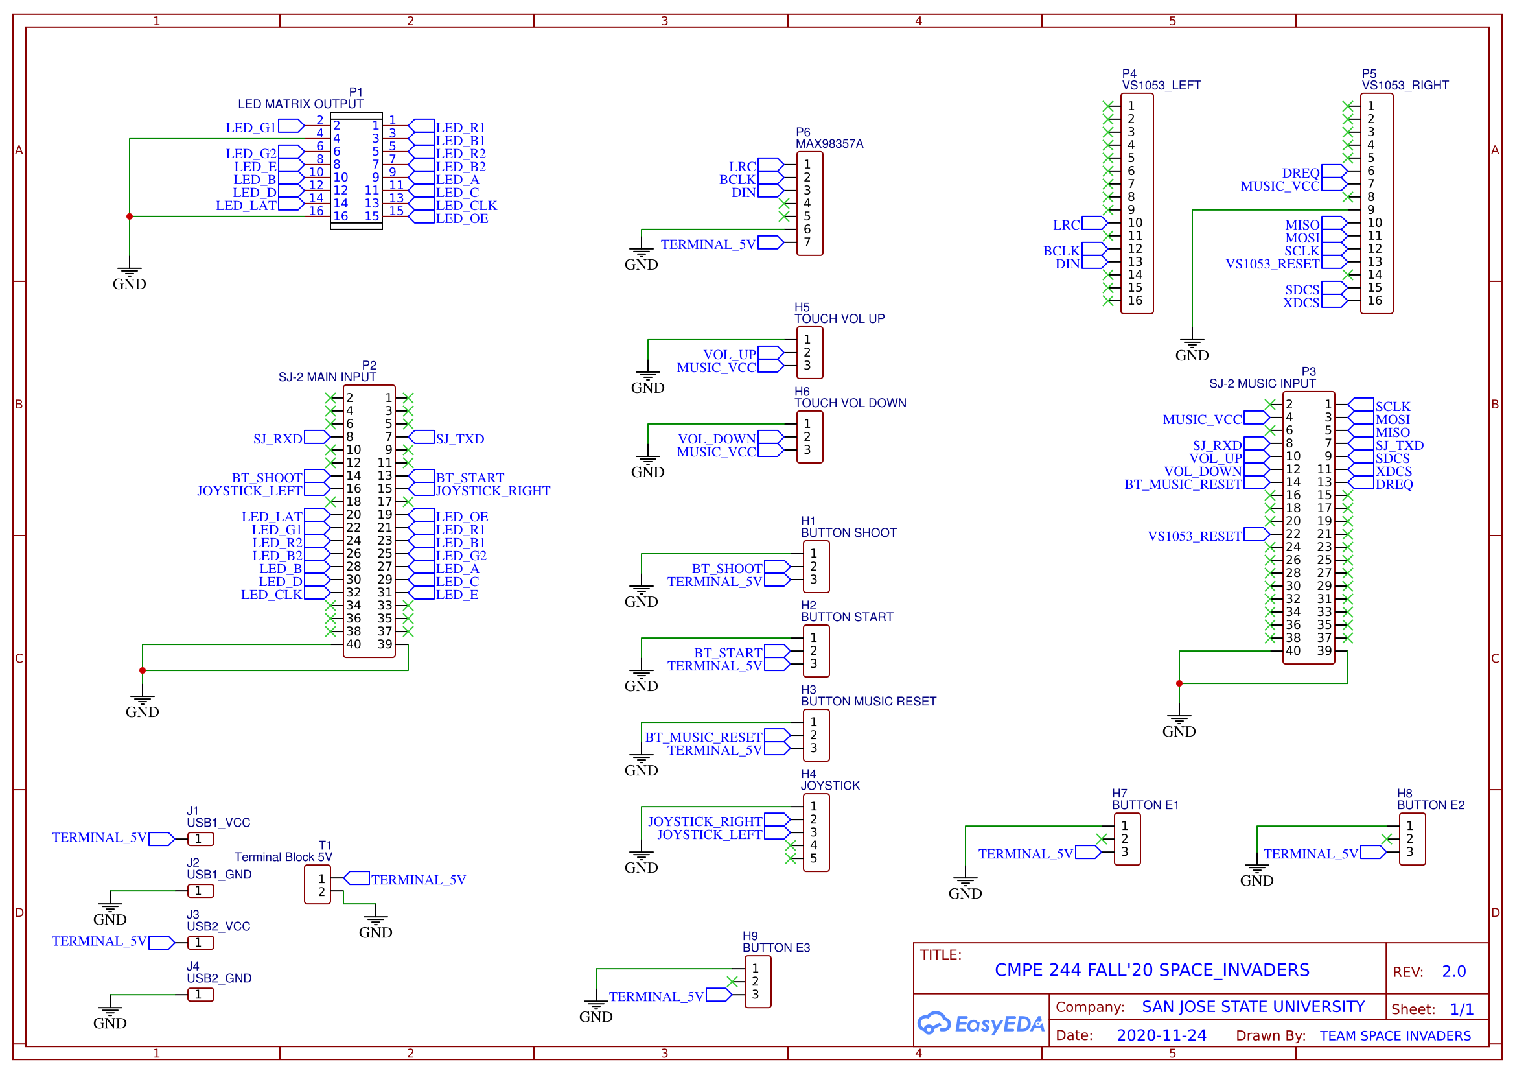
Task: Select the date value 2020-11-24
Action: 1161,1035
